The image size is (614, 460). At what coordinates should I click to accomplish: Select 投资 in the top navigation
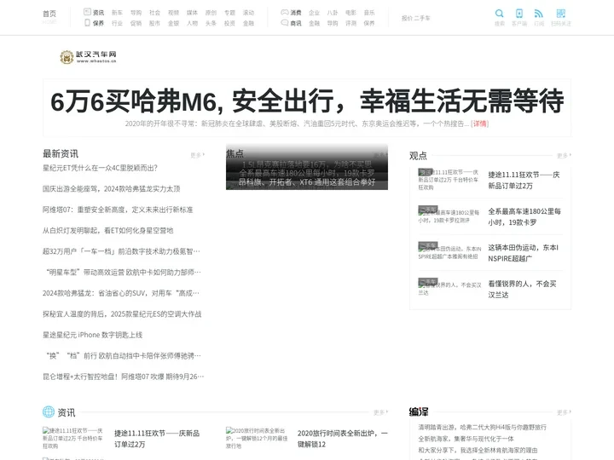pos(230,23)
